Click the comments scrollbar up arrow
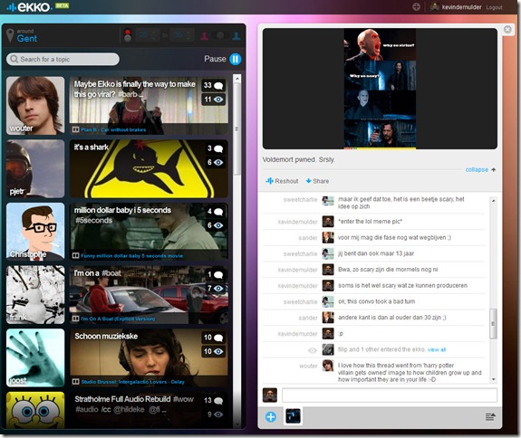 coord(494,201)
